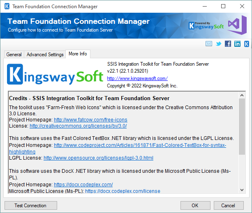This screenshot has height=213, width=252.
Task: Click the credits scrollbar up arrow
Action: pos(242,95)
